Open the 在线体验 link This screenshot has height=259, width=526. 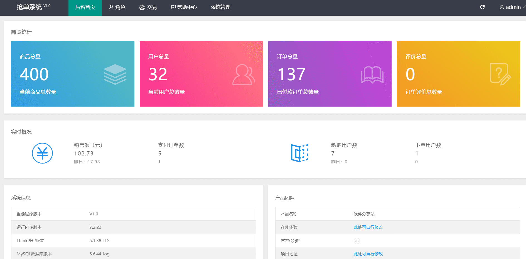coord(368,227)
